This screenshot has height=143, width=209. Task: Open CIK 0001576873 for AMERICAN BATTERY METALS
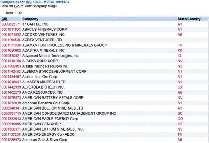11,98
